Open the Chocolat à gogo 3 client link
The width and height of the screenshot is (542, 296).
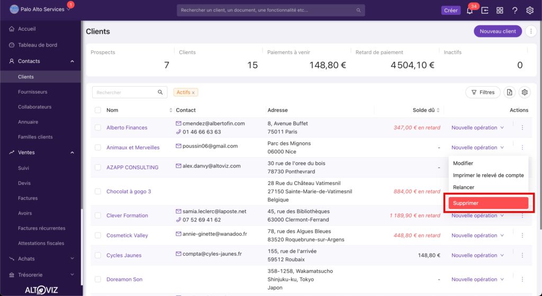tap(129, 192)
